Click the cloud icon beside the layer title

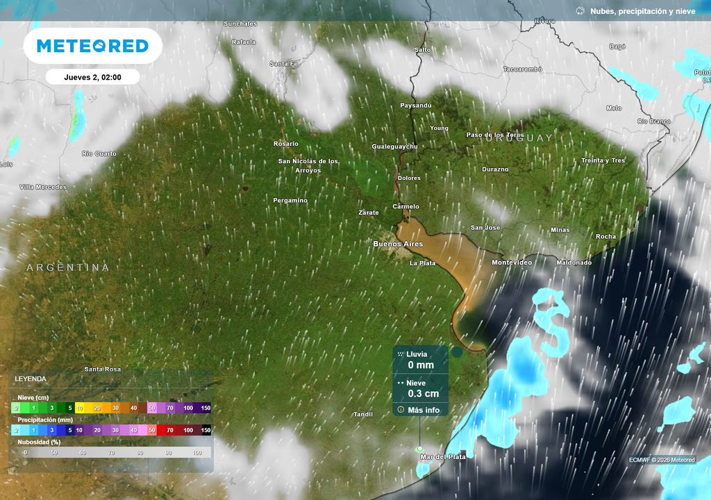click(580, 11)
